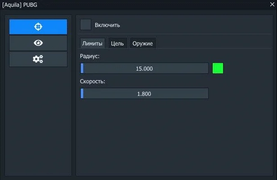Open the crosshair aim section
Viewport: 277px width, 180px height.
click(x=38, y=27)
